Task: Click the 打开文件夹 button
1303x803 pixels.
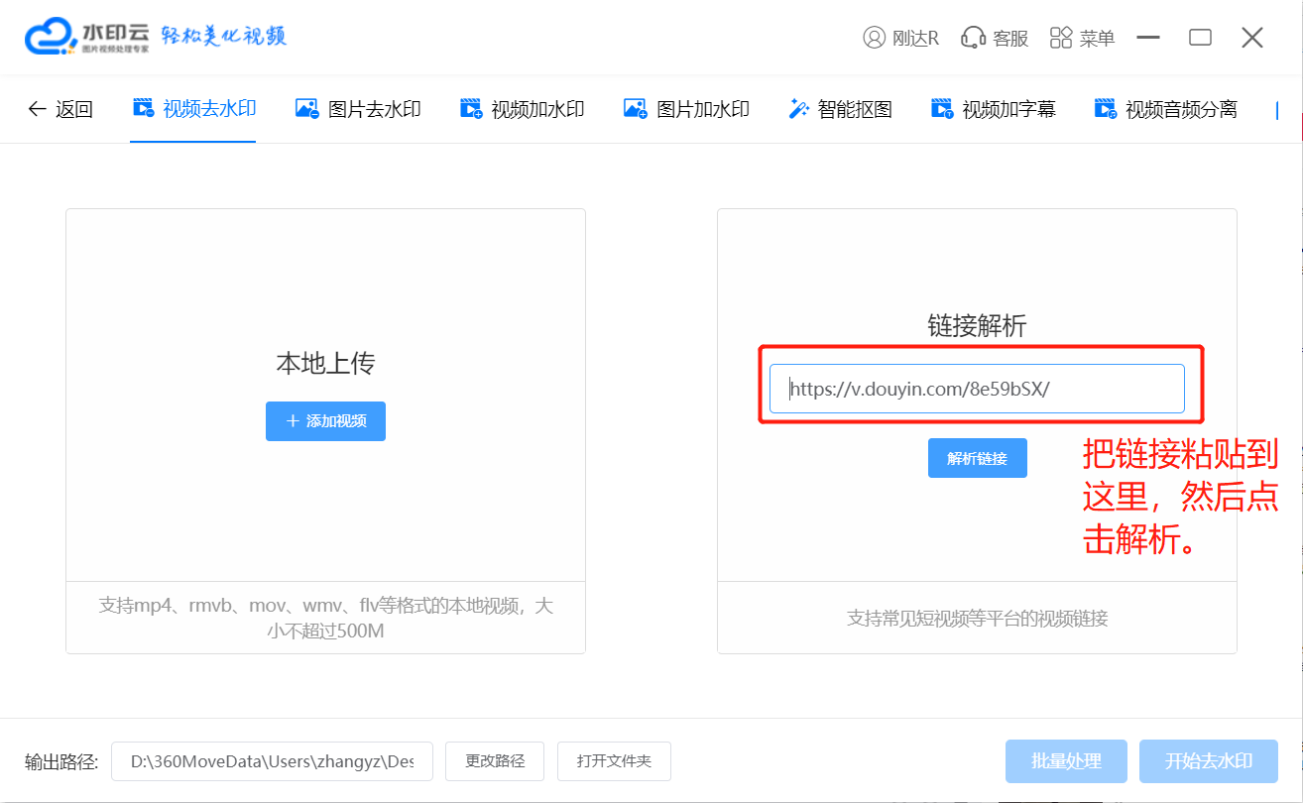Action: (614, 761)
